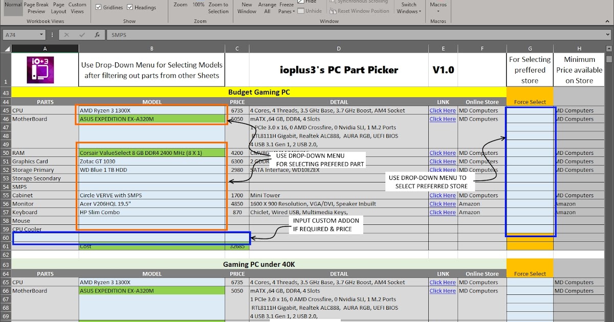Switch to Page Layout view
This screenshot has width=614, height=322.
tap(58, 7)
